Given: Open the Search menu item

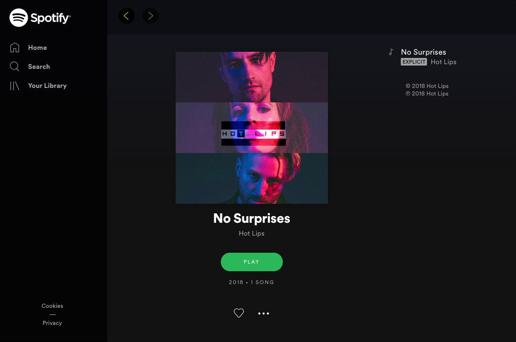Looking at the screenshot, I should click(39, 66).
